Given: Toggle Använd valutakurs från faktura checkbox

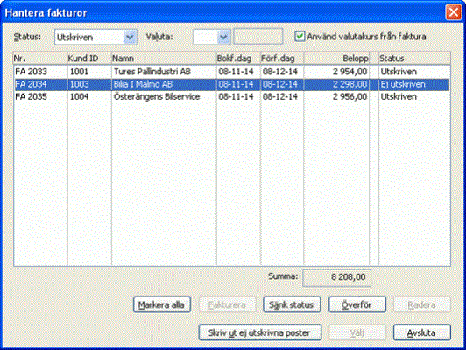Looking at the screenshot, I should click(300, 37).
